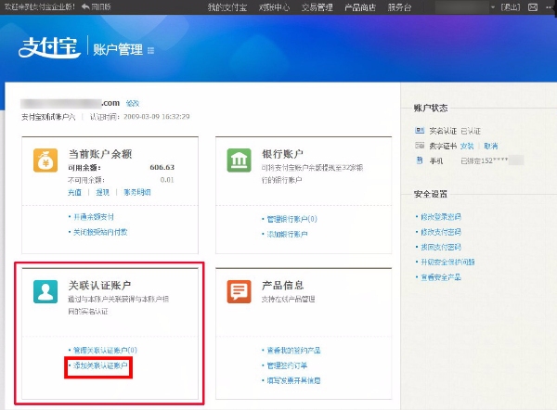
Task: Click the 提现 withdraw link
Action: (102, 192)
